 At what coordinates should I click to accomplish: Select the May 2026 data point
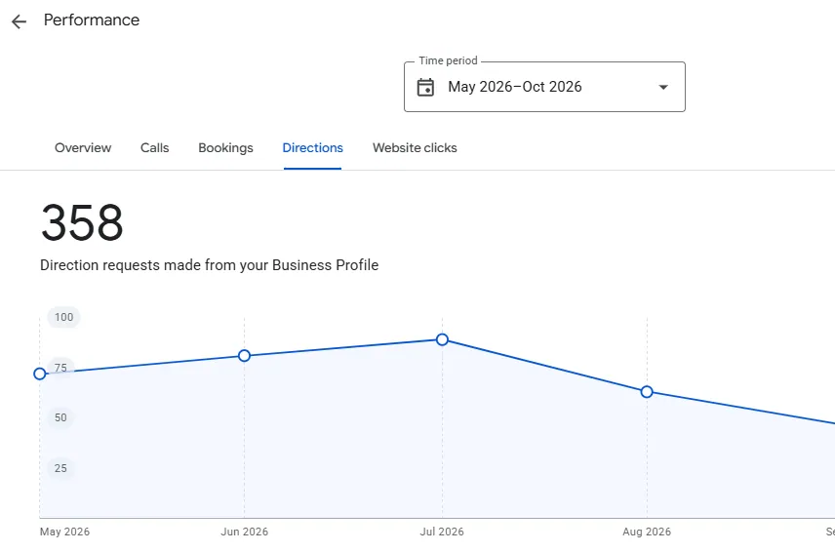tap(39, 374)
